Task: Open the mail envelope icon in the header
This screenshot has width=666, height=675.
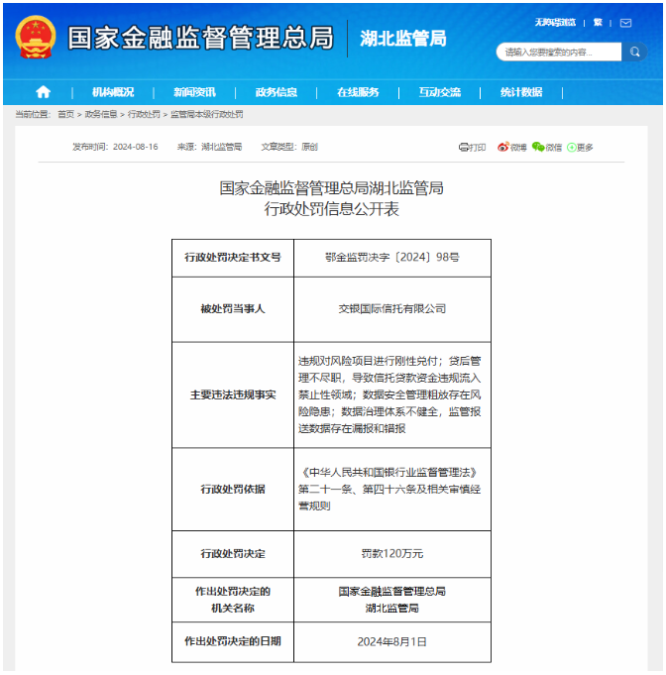Action: (625, 23)
